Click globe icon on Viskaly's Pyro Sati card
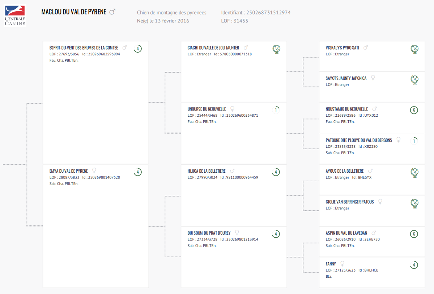 [x=414, y=49]
